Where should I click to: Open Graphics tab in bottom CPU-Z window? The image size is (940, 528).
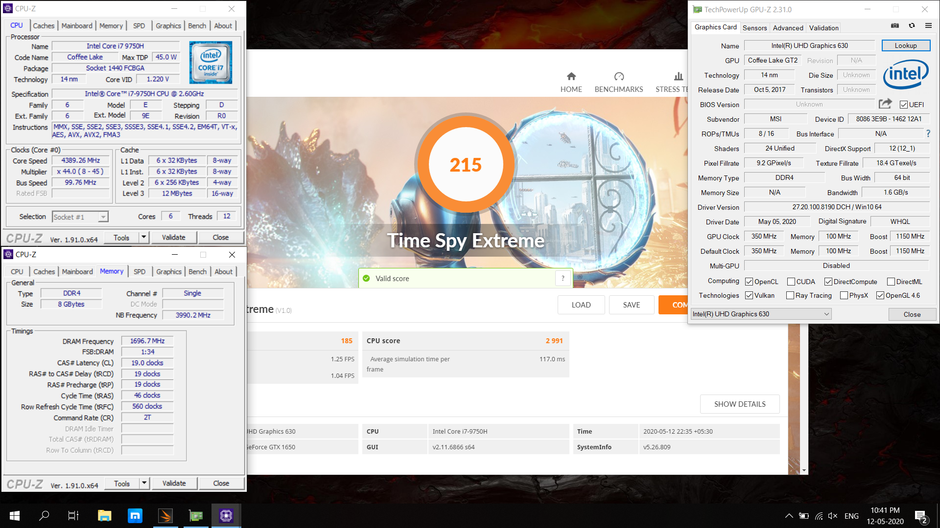[169, 271]
